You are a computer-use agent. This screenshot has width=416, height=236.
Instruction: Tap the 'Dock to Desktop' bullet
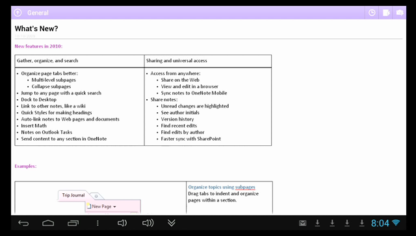pyautogui.click(x=39, y=99)
